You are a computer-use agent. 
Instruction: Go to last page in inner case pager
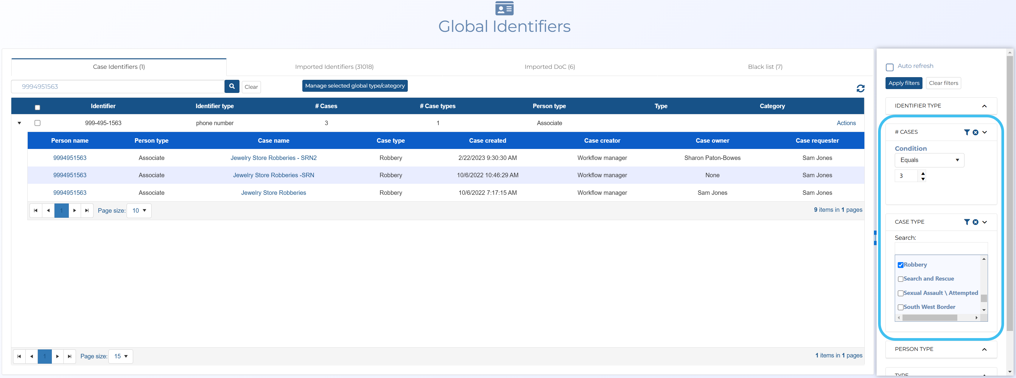pyautogui.click(x=87, y=210)
